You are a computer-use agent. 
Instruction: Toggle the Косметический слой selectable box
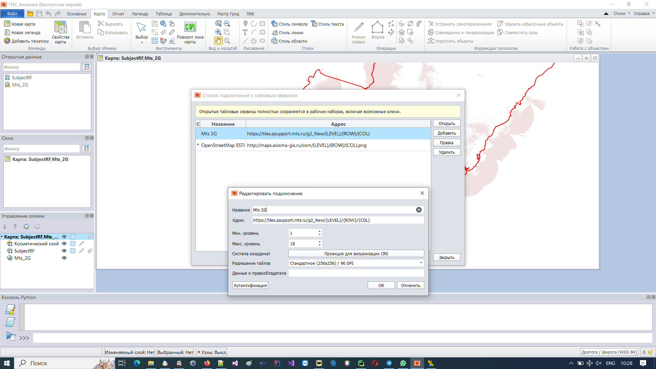[x=73, y=244]
